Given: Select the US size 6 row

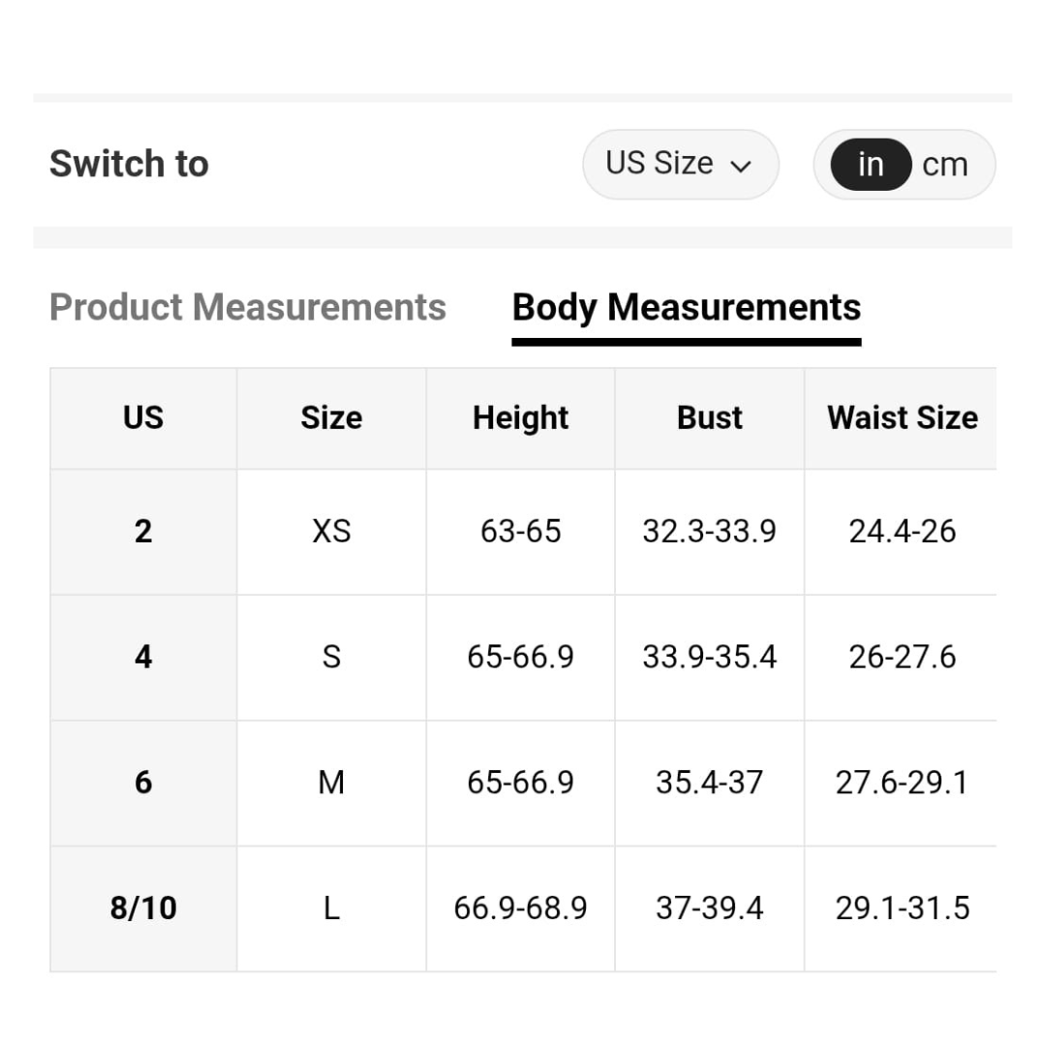Looking at the screenshot, I should (x=143, y=782).
